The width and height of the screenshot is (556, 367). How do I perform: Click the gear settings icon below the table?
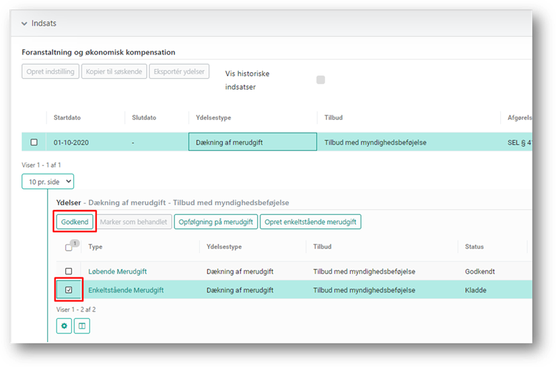coord(64,326)
